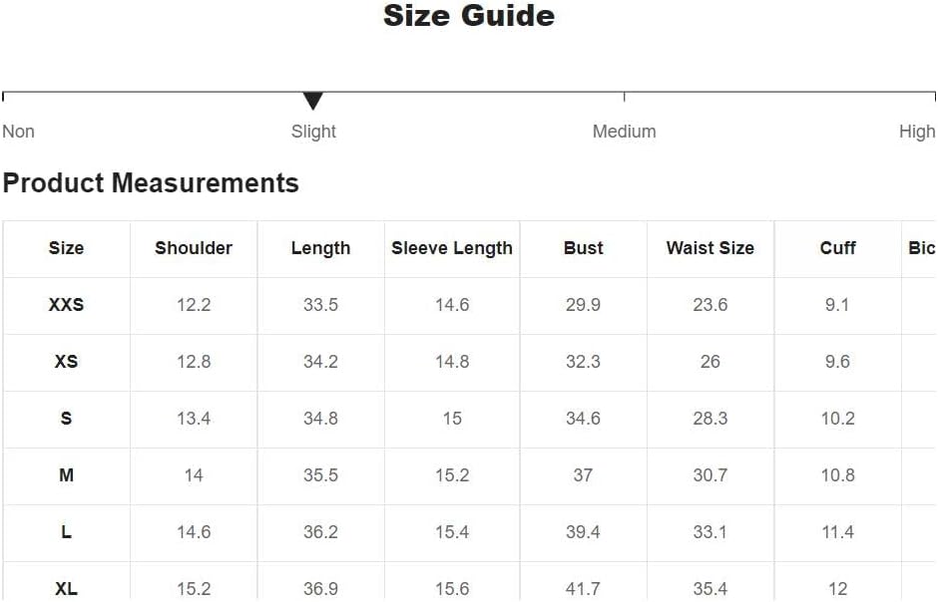This screenshot has height=602, width=938.
Task: Select the M size row label
Action: (67, 475)
